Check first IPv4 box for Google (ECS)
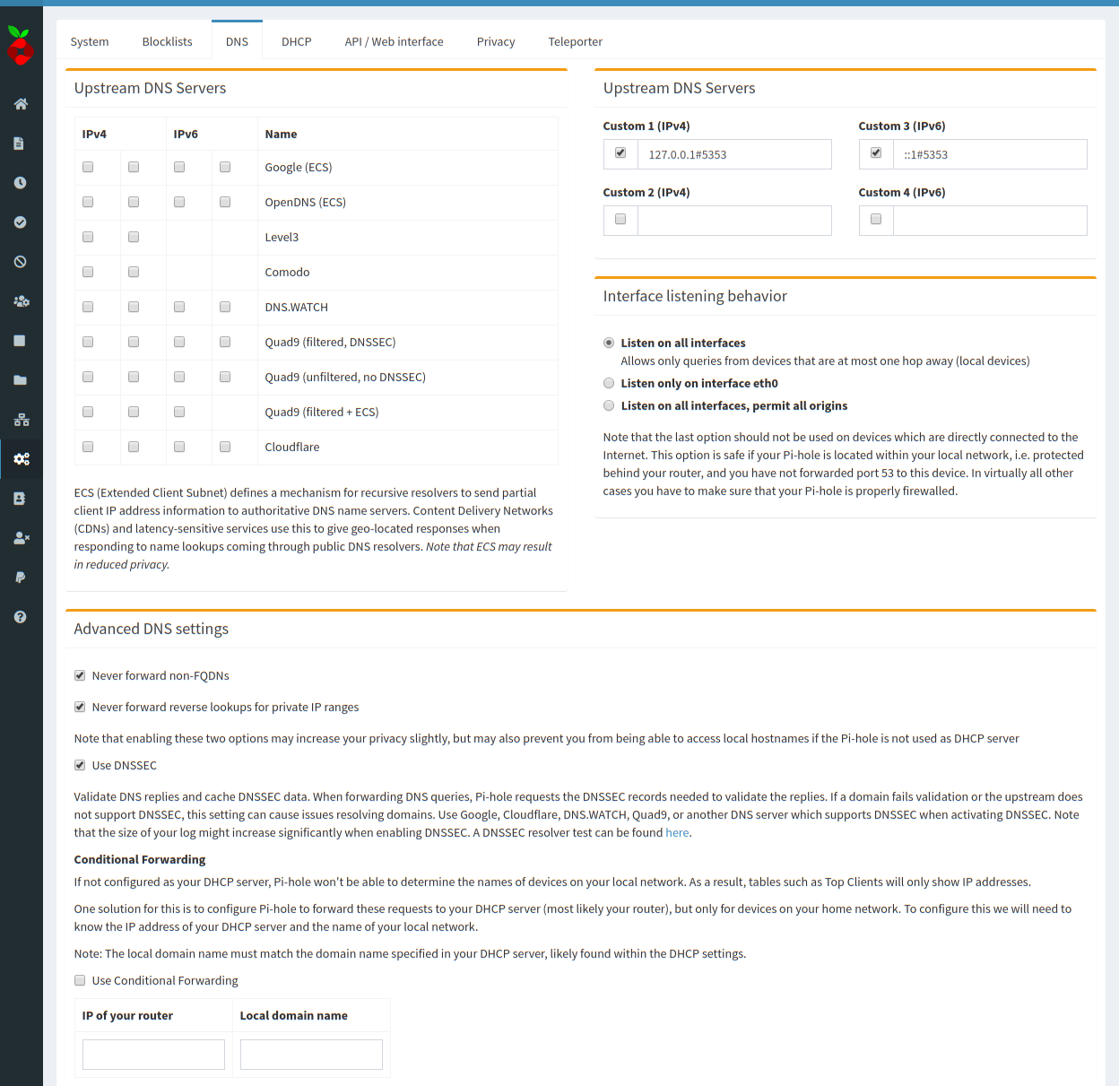This screenshot has height=1086, width=1119. [88, 167]
